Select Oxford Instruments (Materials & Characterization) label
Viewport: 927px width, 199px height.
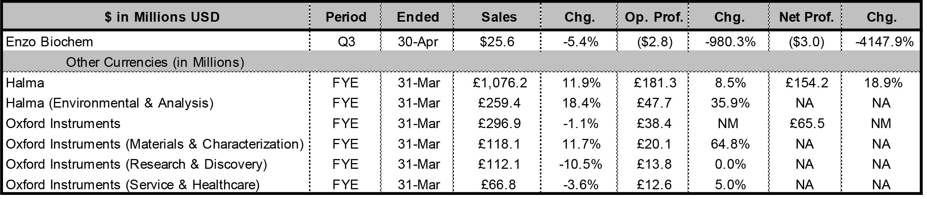coord(155,144)
